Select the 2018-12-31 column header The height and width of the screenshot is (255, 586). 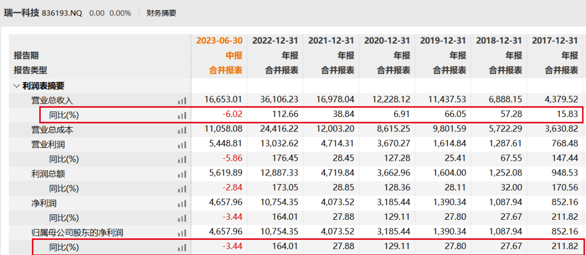pos(499,40)
